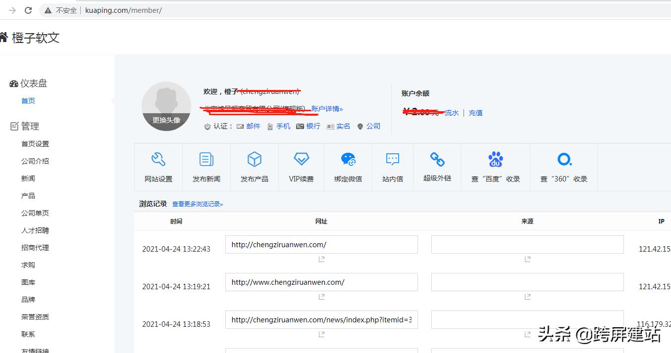
Task: Select 荣誉资质 in the sidebar
Action: click(35, 317)
